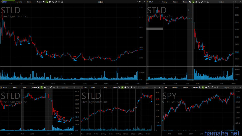Click 33.86 red price label on daily chart

pos(157,100)
